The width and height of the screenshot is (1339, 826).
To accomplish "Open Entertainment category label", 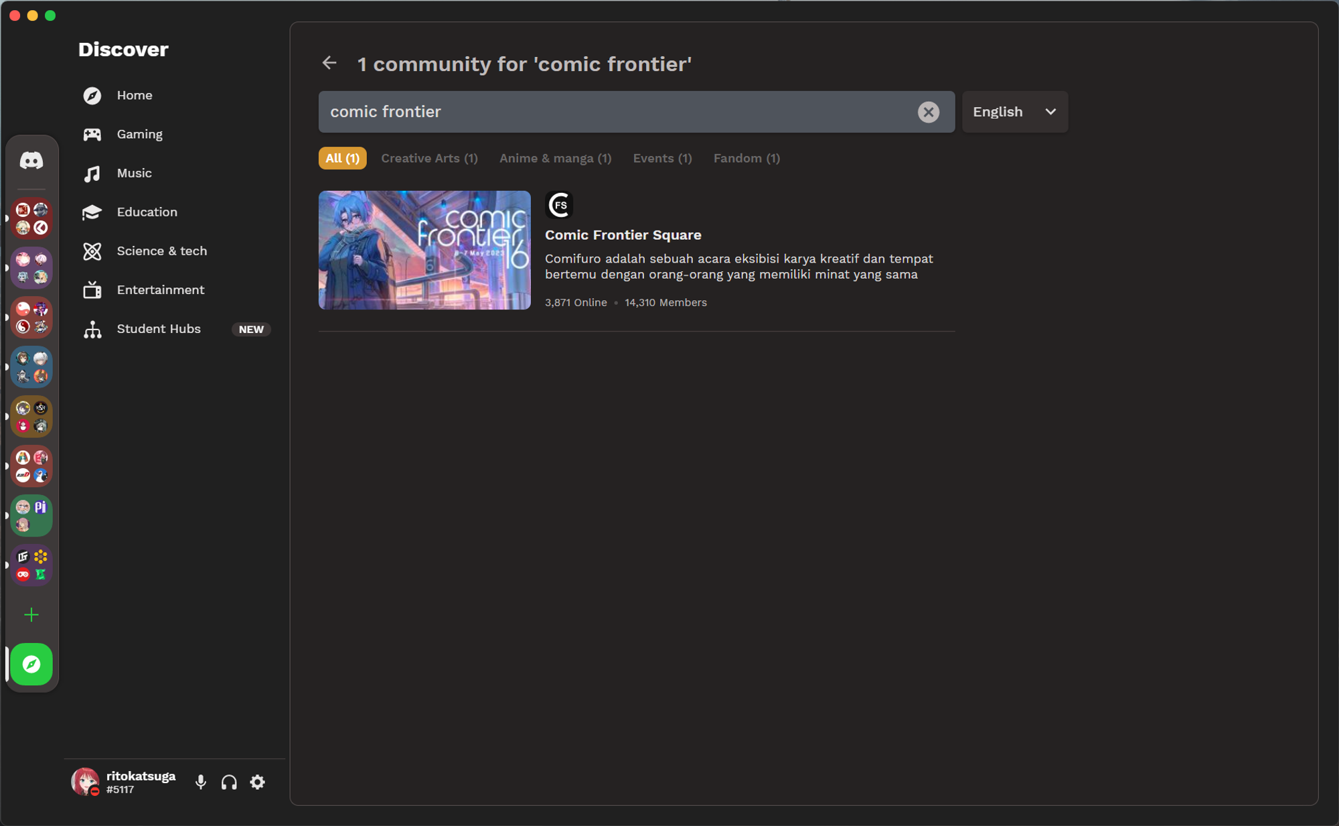I will [161, 289].
